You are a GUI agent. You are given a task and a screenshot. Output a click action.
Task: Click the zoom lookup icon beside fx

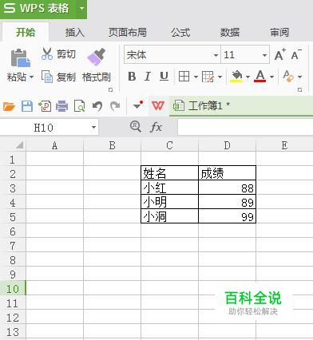click(x=136, y=127)
